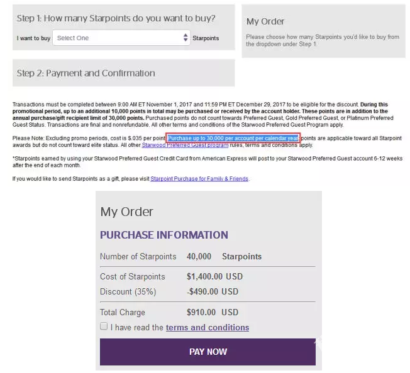Click the 'I want to buy' label

pyautogui.click(x=33, y=38)
